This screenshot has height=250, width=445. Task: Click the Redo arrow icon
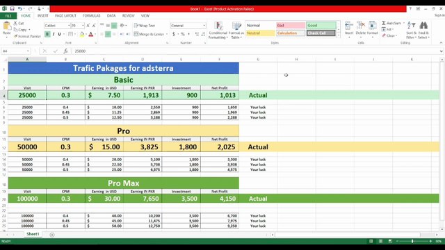(30, 9)
